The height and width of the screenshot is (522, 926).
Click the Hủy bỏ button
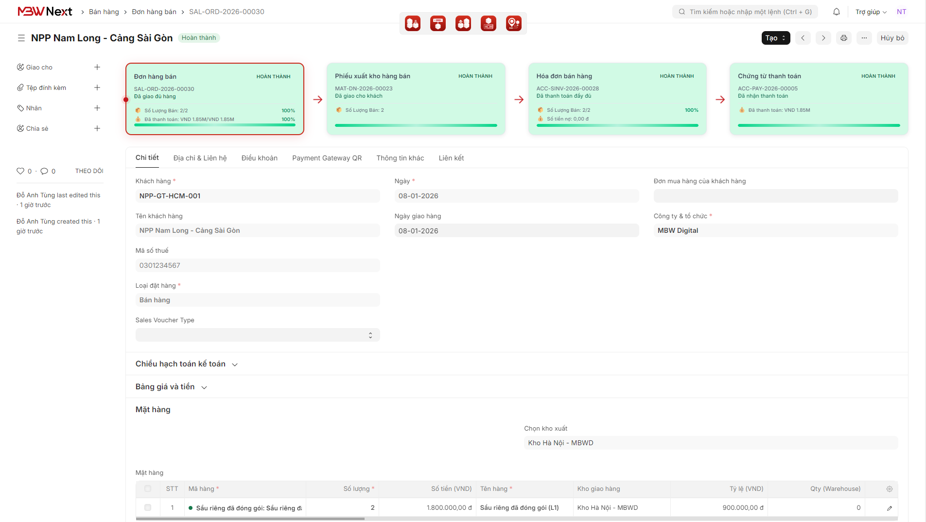click(x=892, y=38)
